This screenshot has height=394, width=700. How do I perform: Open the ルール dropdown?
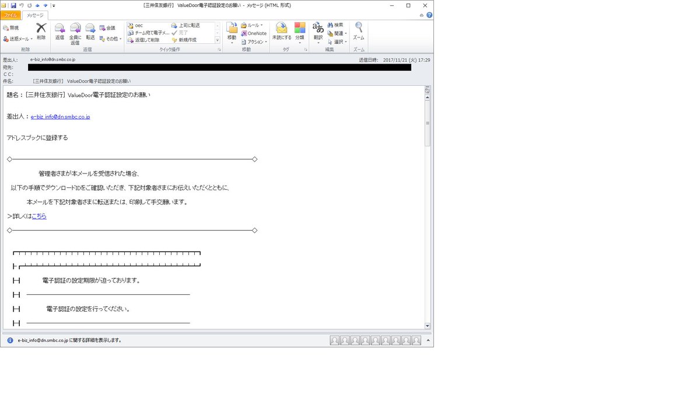pyautogui.click(x=252, y=25)
